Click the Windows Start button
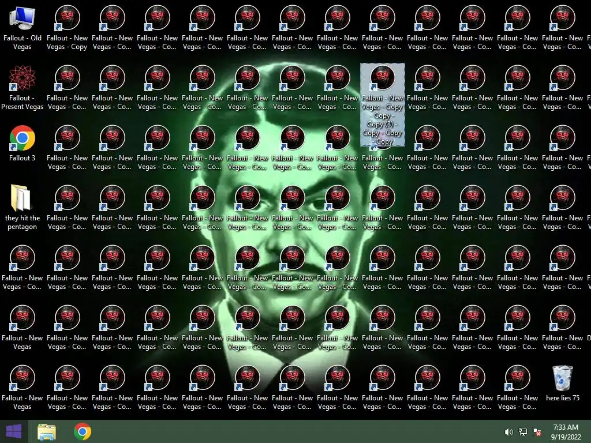This screenshot has height=443, width=591. (x=14, y=431)
